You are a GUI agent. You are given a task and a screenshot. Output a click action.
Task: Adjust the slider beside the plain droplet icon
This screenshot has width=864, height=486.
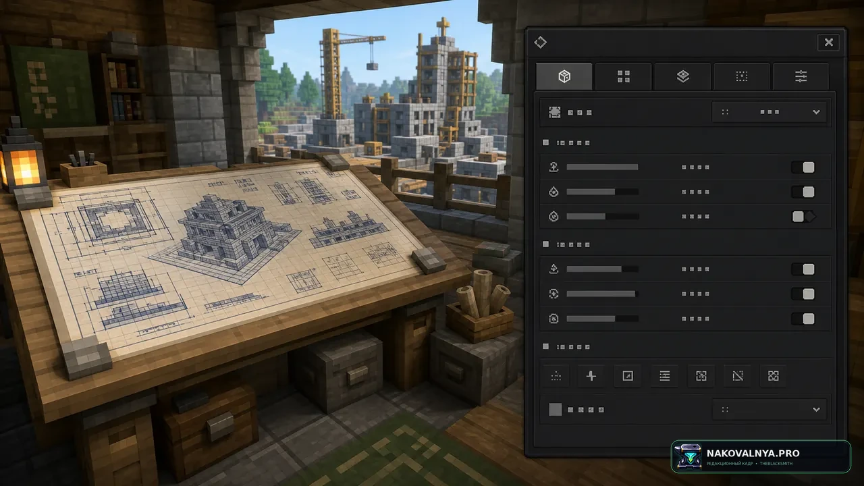pyautogui.click(x=603, y=192)
